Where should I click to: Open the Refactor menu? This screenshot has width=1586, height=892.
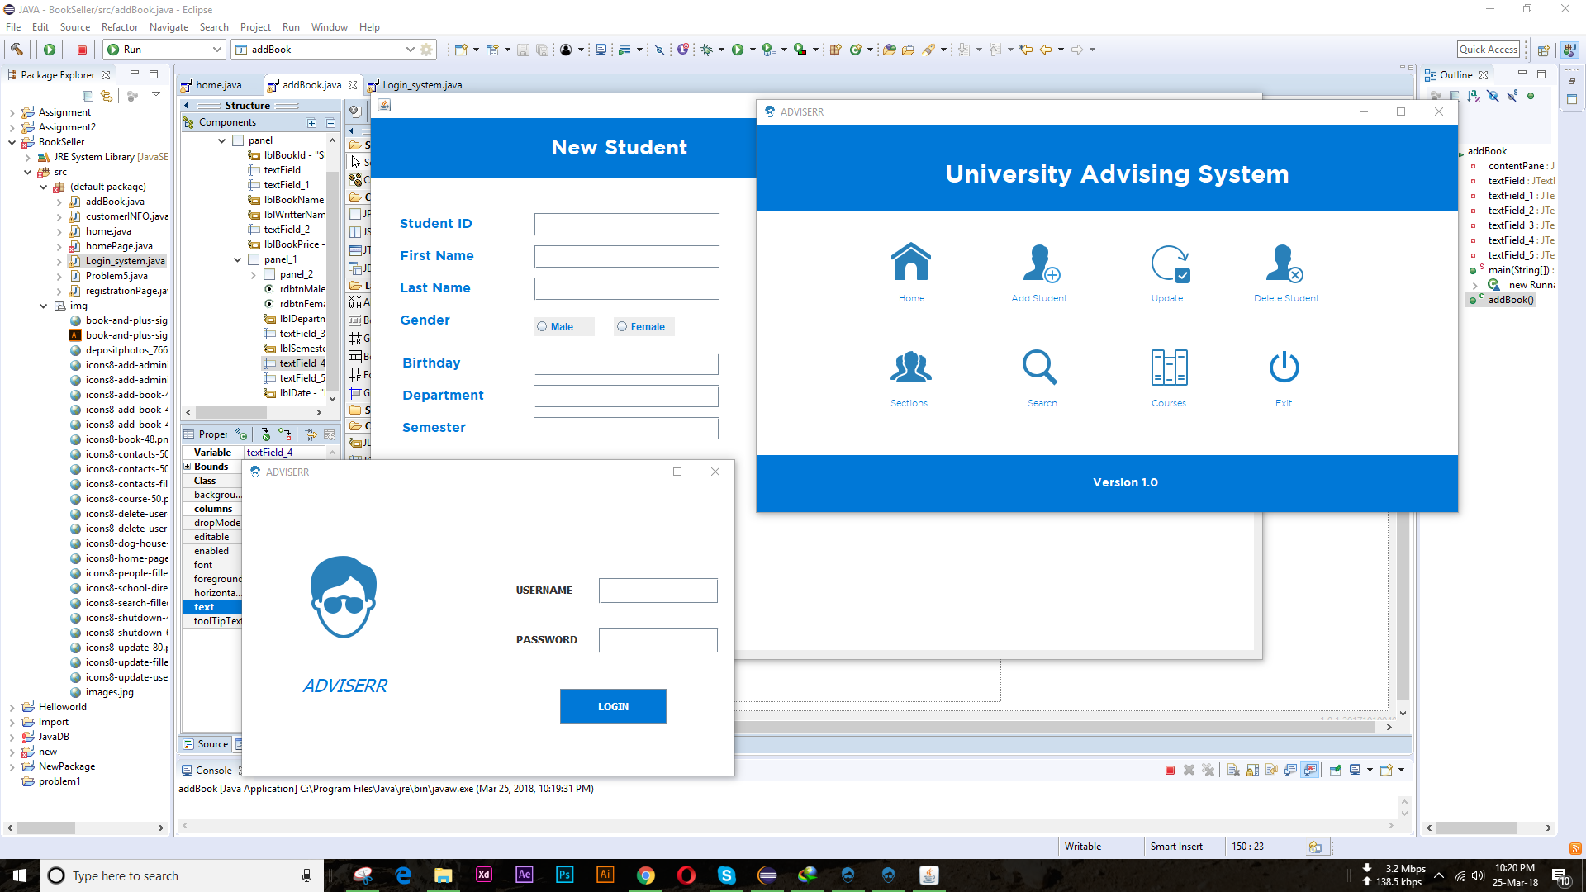pyautogui.click(x=119, y=27)
